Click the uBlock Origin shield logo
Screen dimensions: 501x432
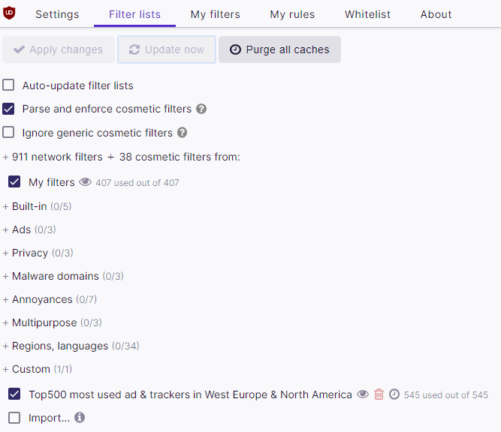(10, 13)
